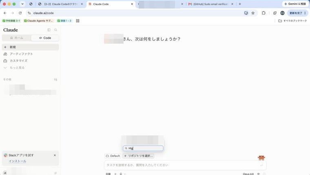The image size is (310, 175).
Task: Close the GitHub Sudo email tab
Action: point(232,4)
